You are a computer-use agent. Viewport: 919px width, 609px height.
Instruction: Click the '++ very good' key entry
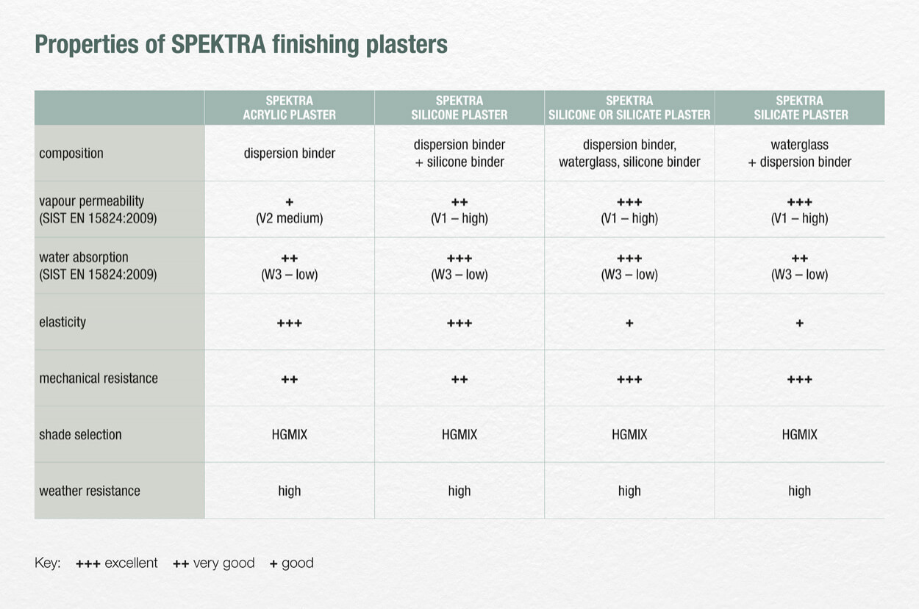214,563
